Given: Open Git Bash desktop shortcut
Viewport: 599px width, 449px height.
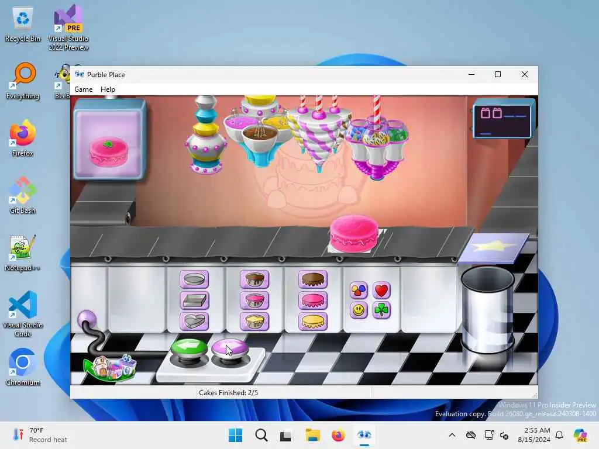Looking at the screenshot, I should coord(23,195).
